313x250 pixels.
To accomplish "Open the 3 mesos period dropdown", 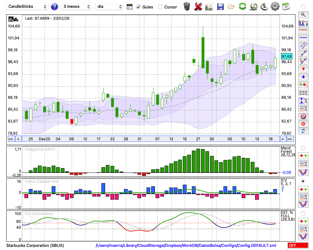I will [x=76, y=7].
